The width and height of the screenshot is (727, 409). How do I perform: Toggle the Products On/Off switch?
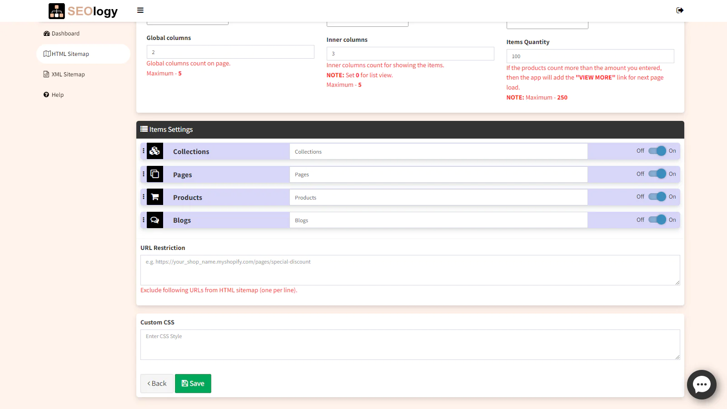[x=657, y=197]
